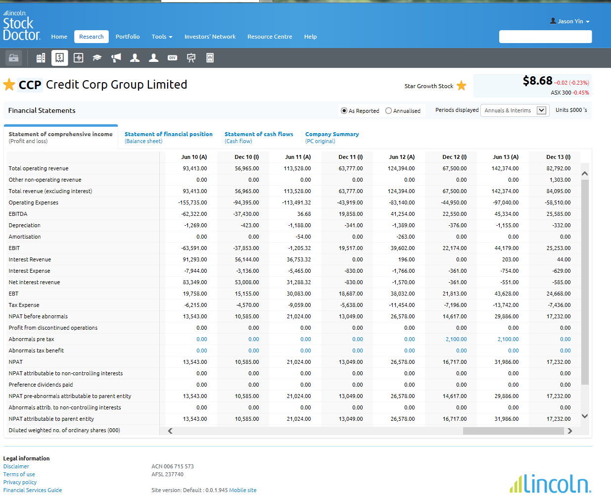611x501 pixels.
Task: Open the heartbeat pulse chart icon
Action: (x=78, y=58)
